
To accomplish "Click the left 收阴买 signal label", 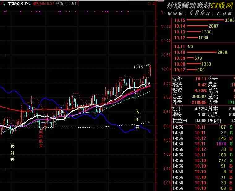I will 12,153.
